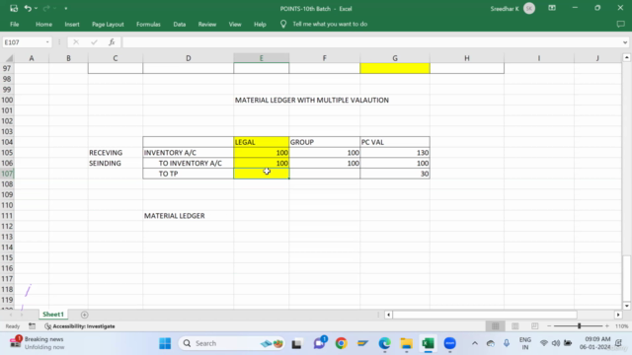Click the Cancel X formula bar icon

76,42
